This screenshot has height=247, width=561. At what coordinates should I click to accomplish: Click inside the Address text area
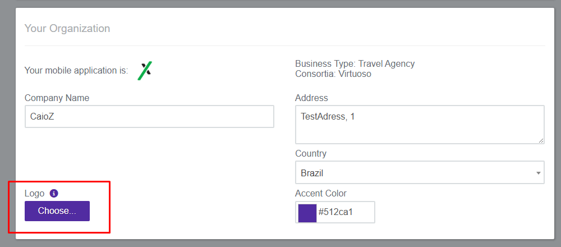click(x=420, y=125)
